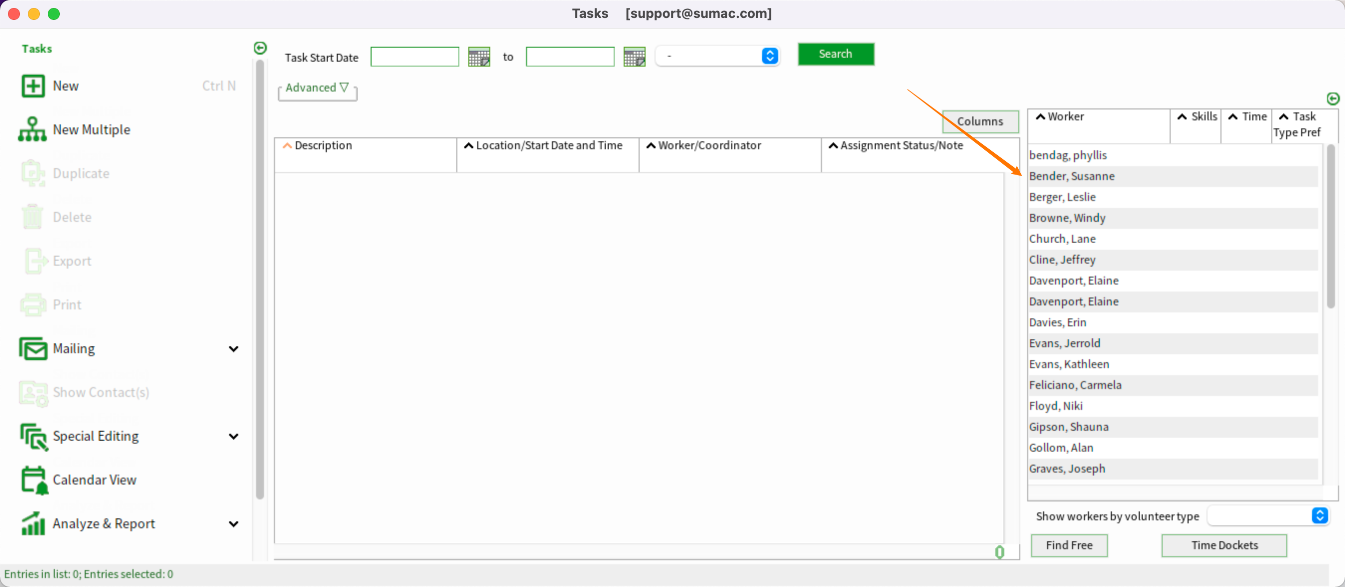Click the entries in list status text

click(x=88, y=574)
